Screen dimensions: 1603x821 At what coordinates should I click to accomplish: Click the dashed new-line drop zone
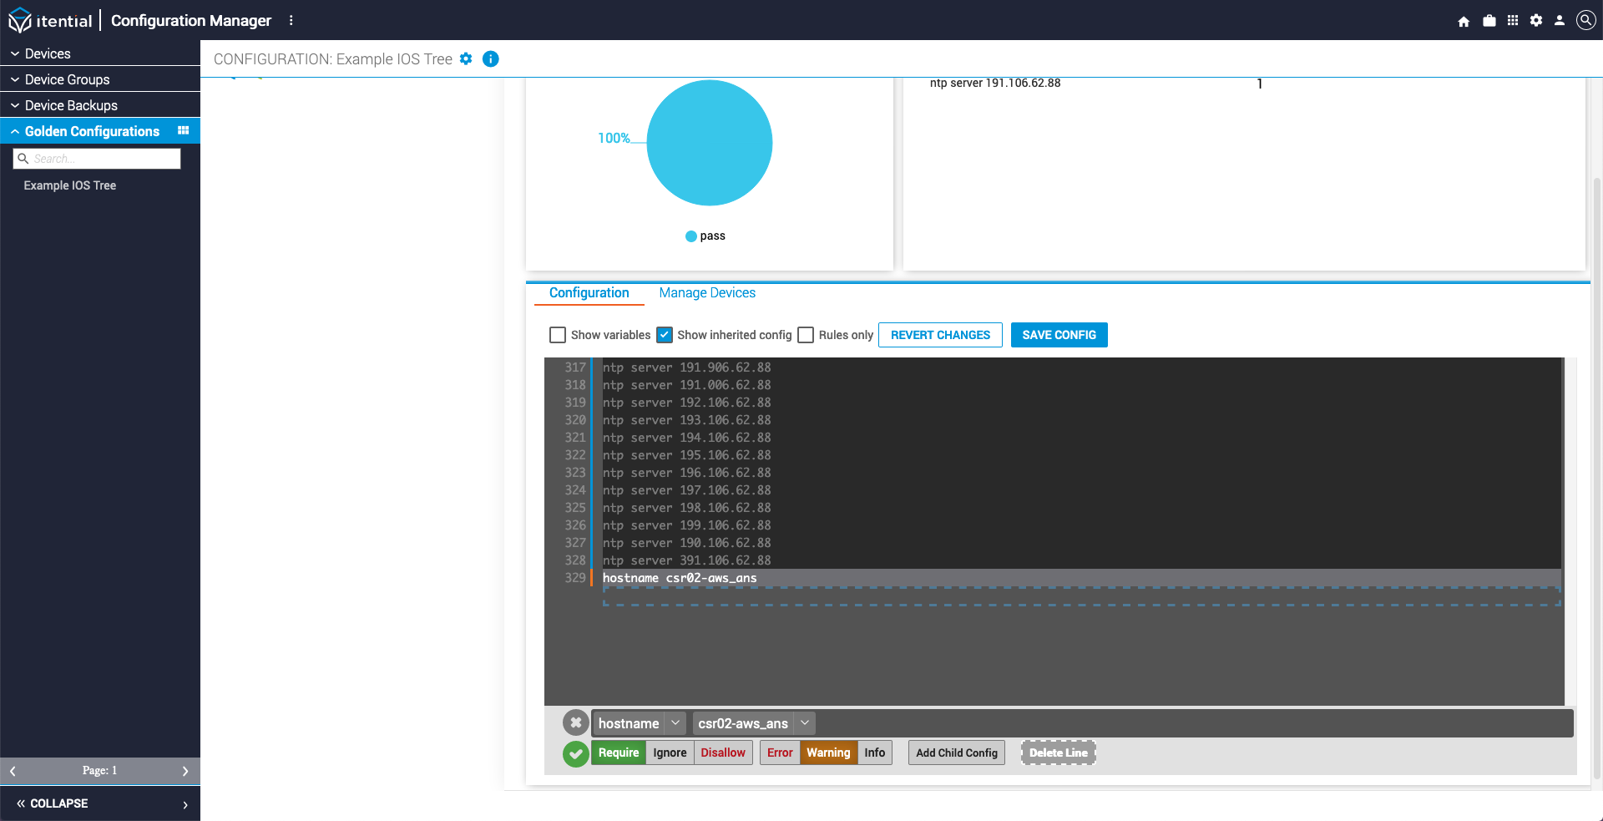click(1081, 596)
